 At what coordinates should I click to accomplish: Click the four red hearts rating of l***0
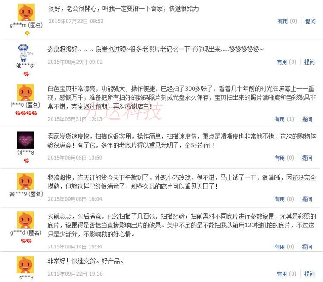26,113
